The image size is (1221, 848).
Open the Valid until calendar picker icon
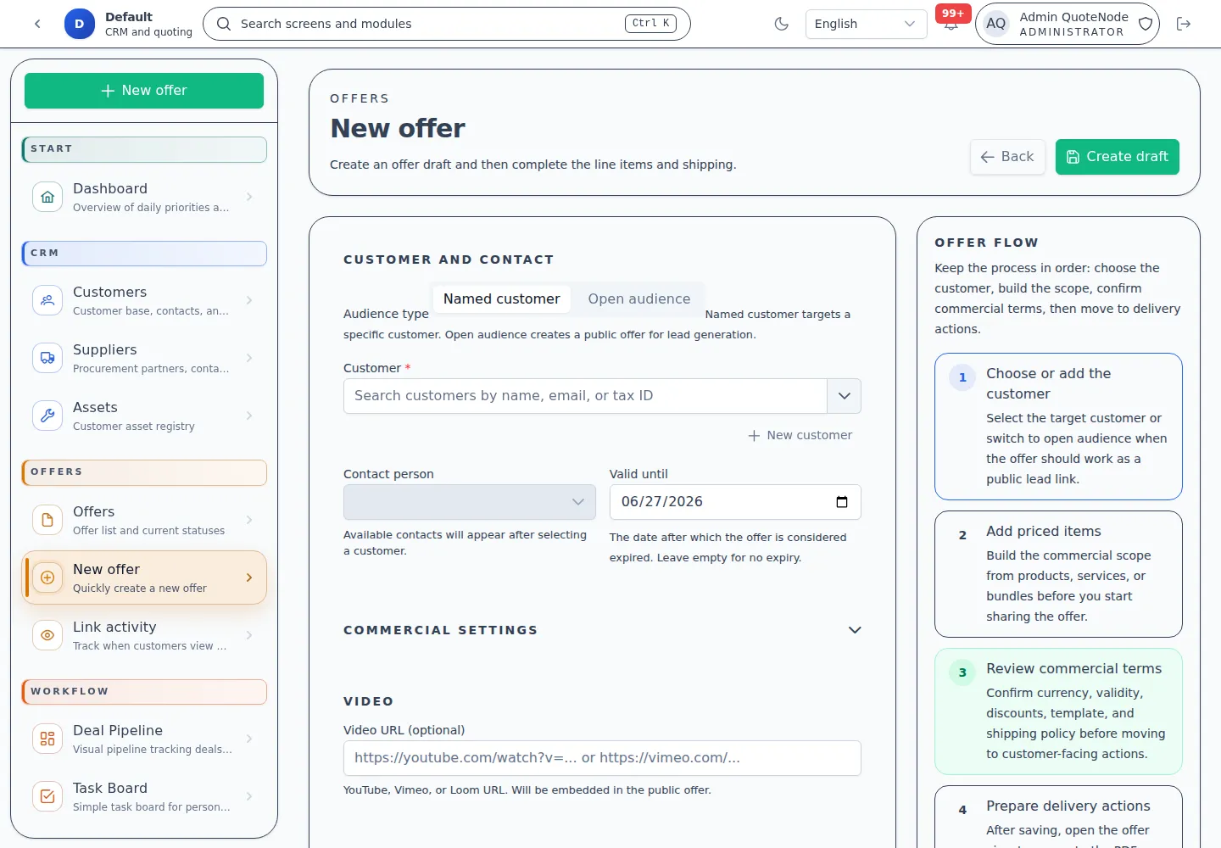(842, 502)
